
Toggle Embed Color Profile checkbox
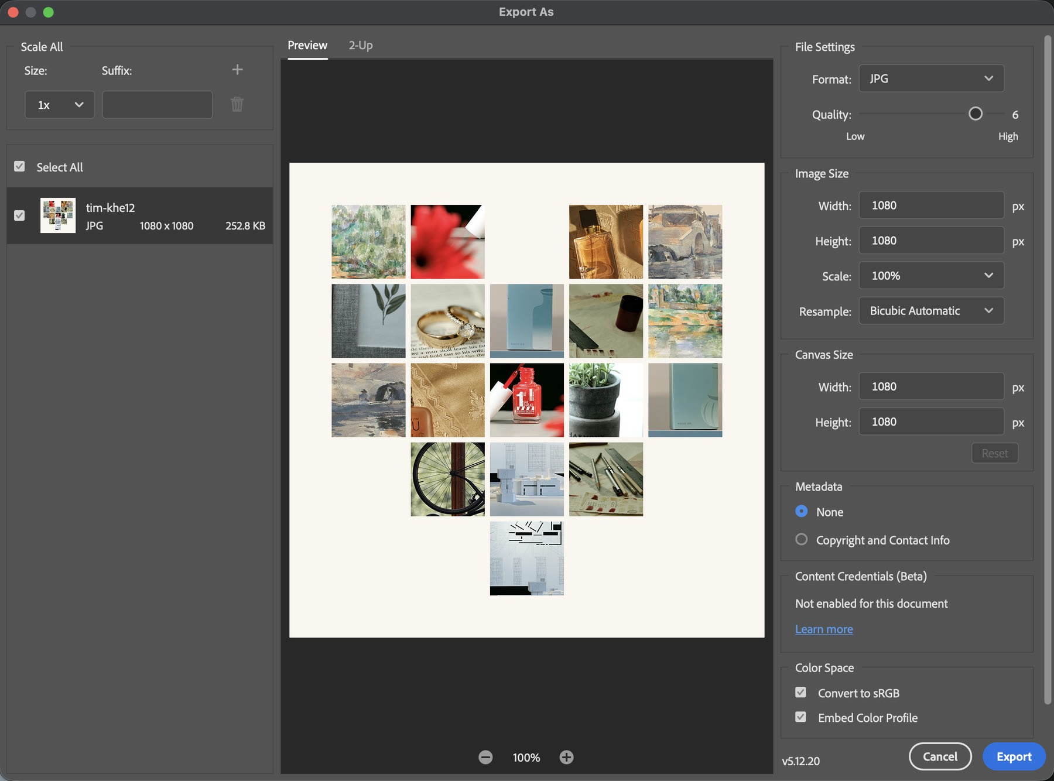(x=800, y=717)
